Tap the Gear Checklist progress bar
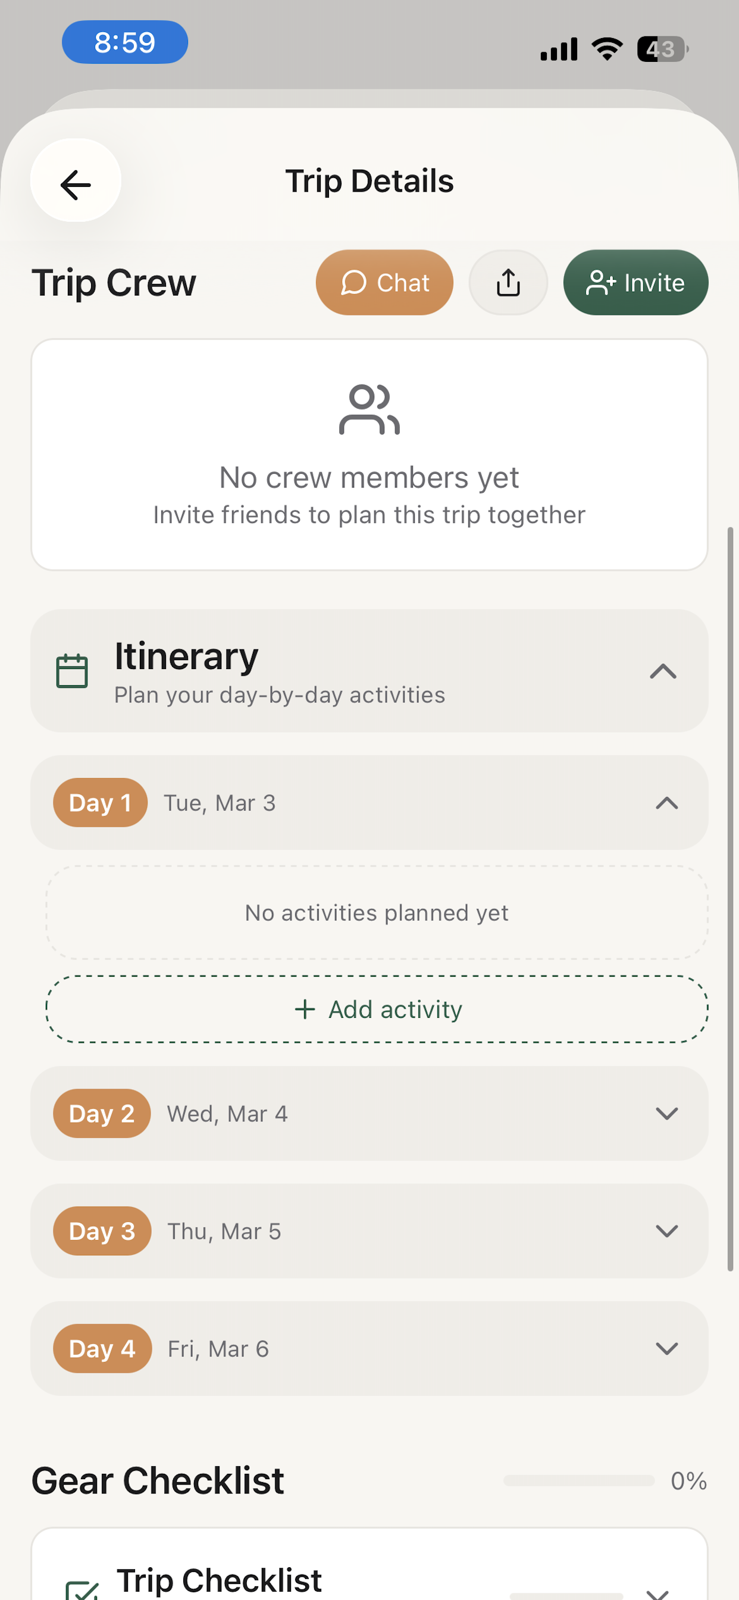739x1600 pixels. (x=578, y=1481)
